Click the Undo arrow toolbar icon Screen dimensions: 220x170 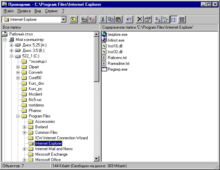click(129, 19)
